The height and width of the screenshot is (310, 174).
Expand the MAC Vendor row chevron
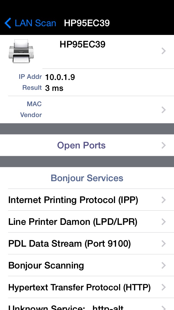tap(164, 110)
